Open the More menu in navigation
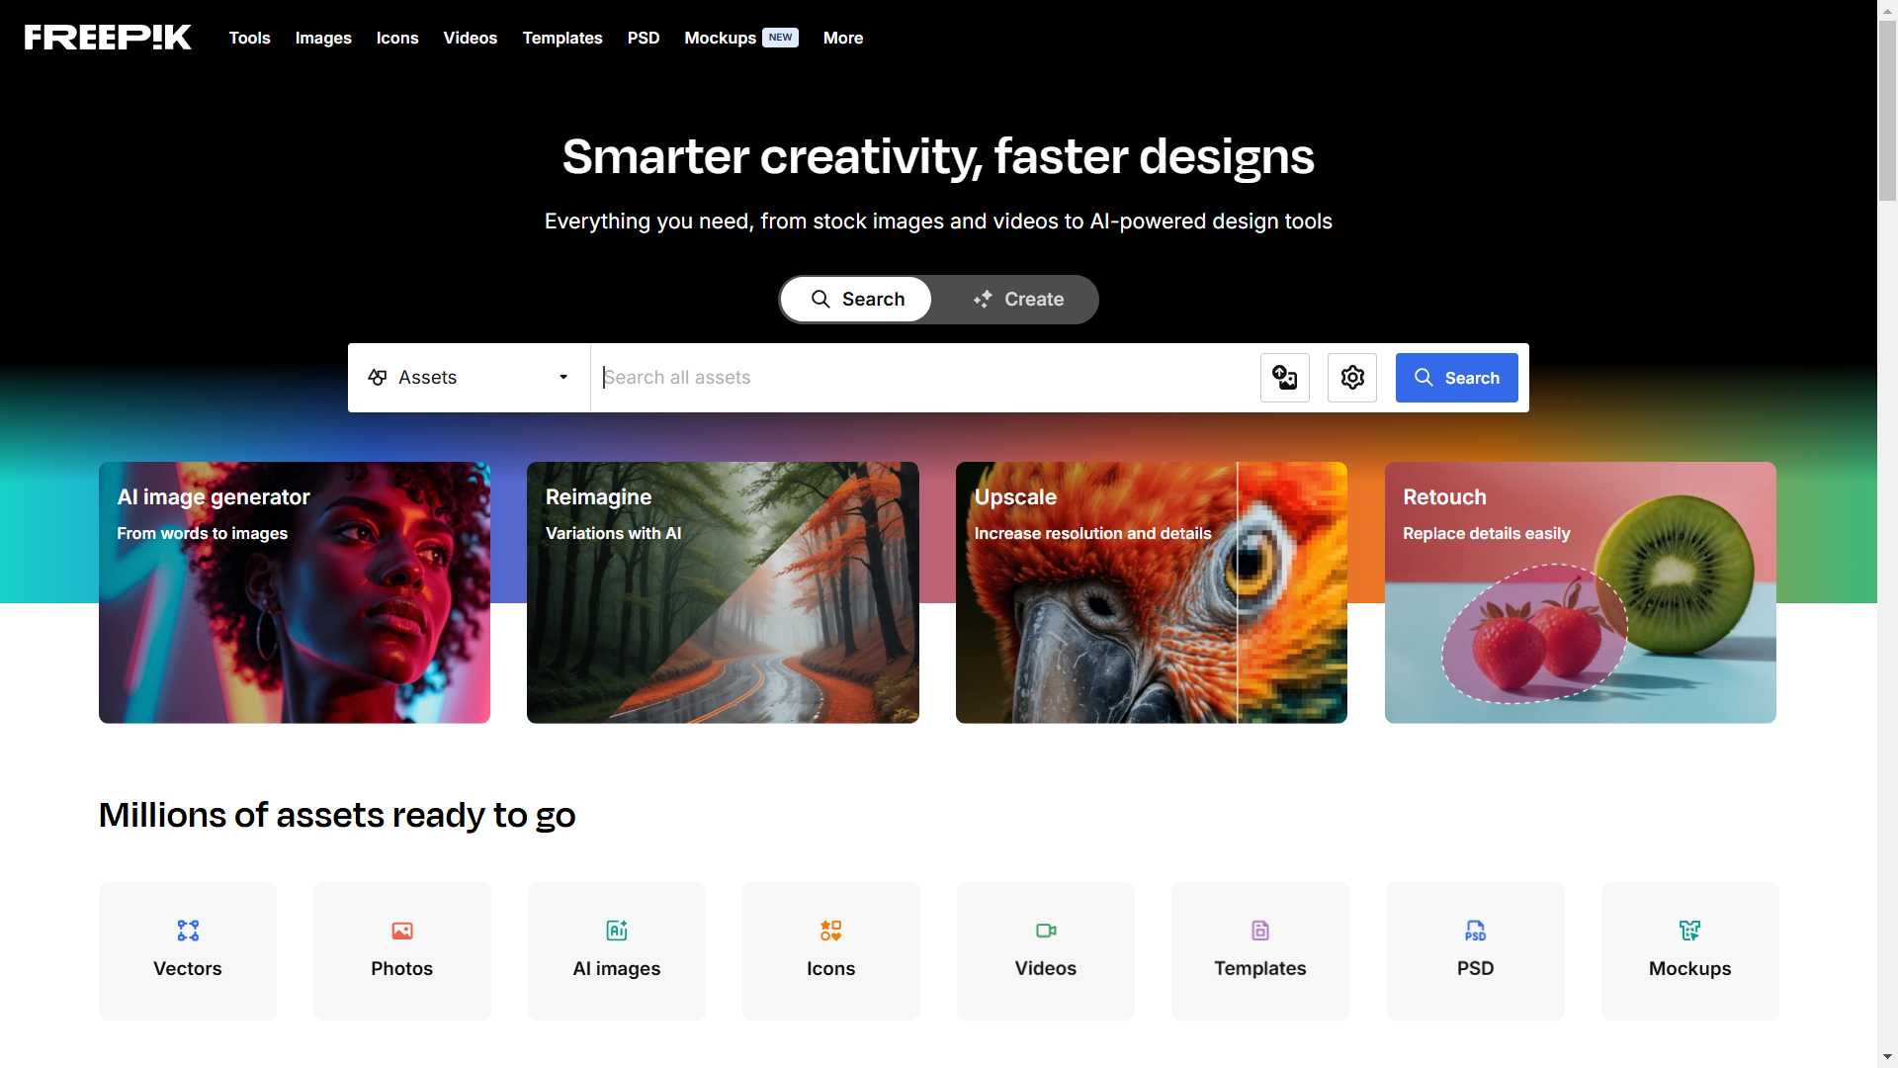 click(x=843, y=38)
